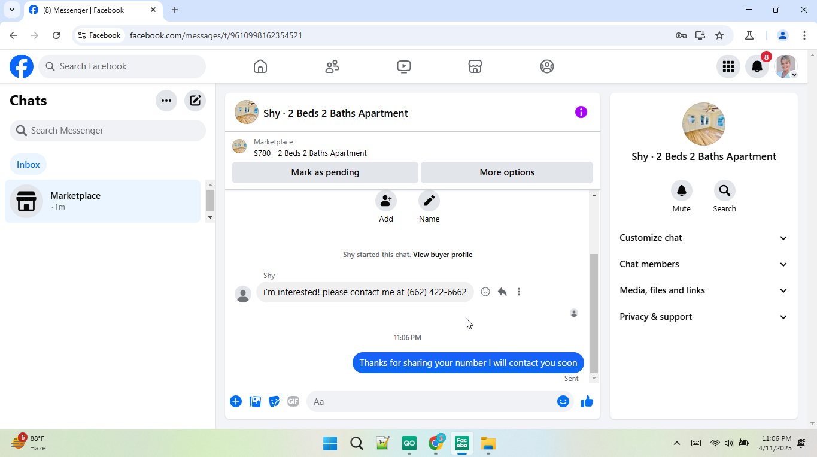
Task: Click Shy's phone number message bubble
Action: coord(365,292)
